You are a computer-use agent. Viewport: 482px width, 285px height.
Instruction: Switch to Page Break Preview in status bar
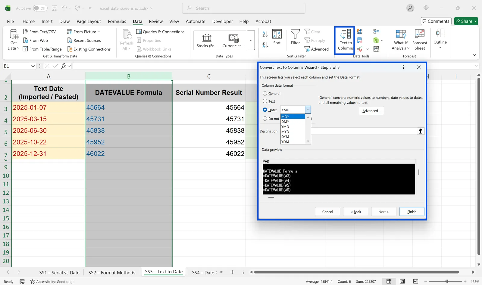416,281
